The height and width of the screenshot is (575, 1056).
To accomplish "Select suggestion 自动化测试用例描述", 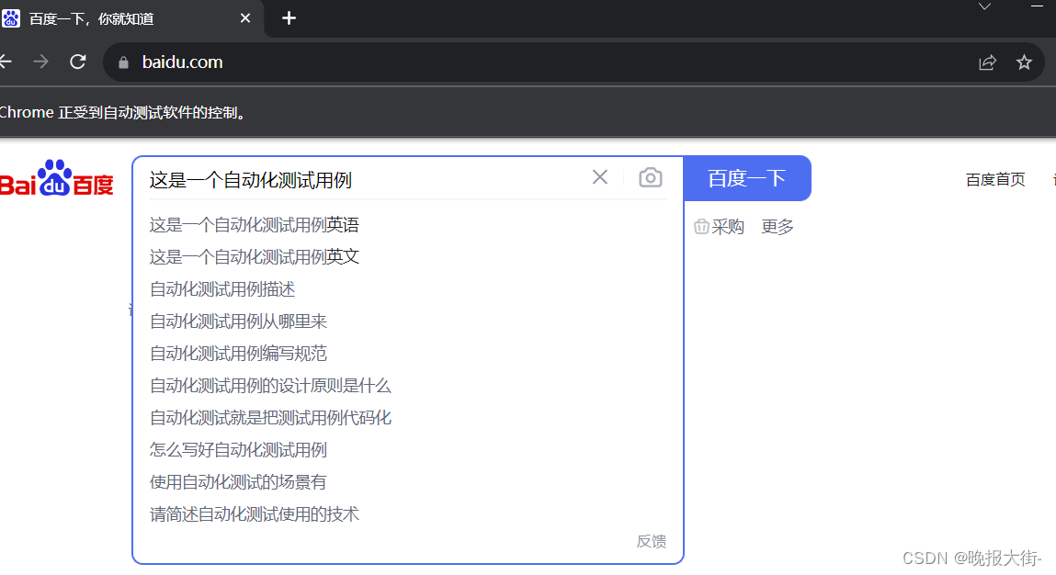I will [221, 288].
